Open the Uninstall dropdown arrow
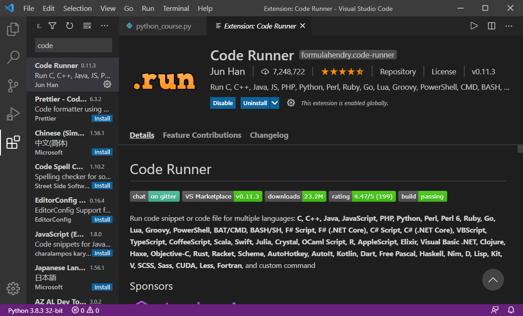 pos(275,103)
